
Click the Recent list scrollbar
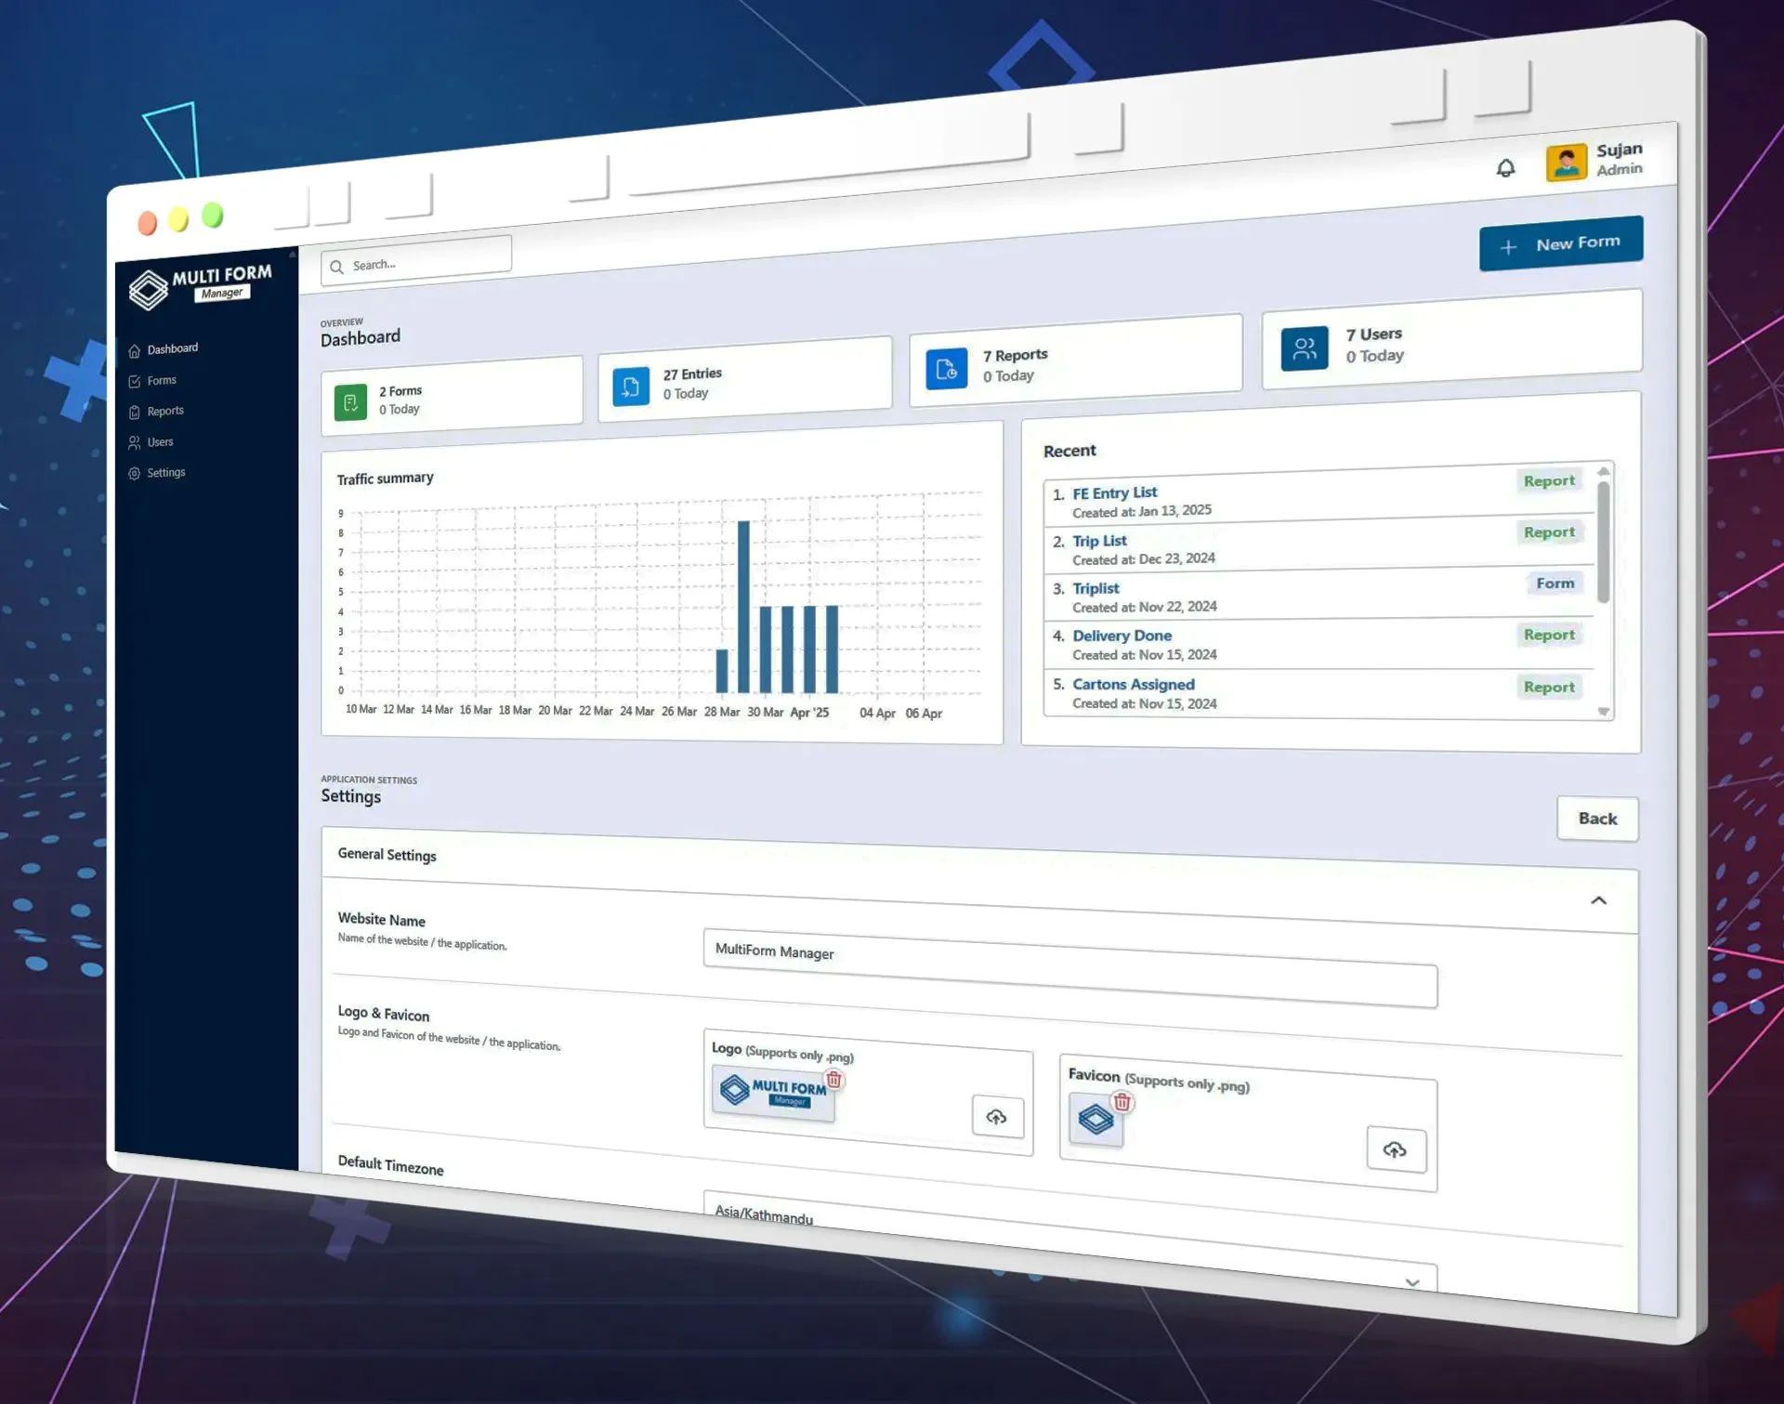tap(1603, 542)
